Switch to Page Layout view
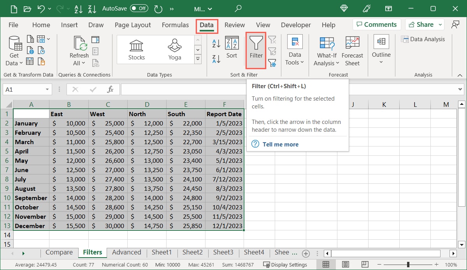467x270 pixels. coord(345,264)
